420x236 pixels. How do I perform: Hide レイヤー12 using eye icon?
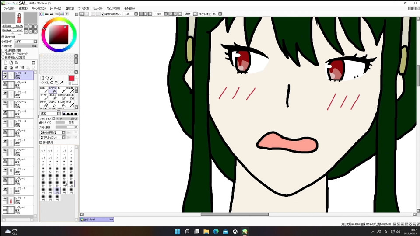[x=5, y=102]
